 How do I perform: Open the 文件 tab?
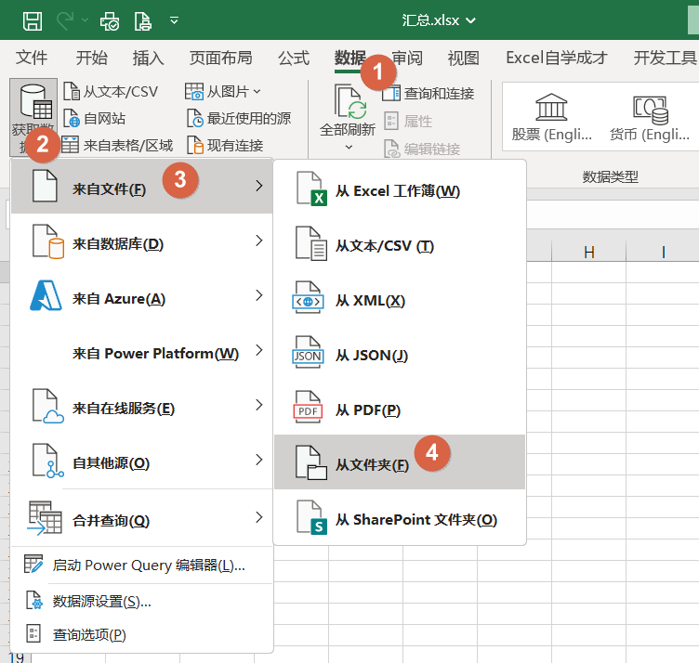pos(32,58)
